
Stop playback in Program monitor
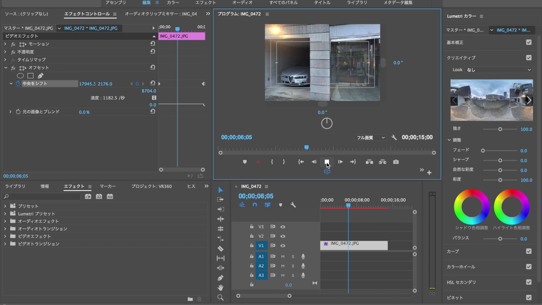coord(326,162)
